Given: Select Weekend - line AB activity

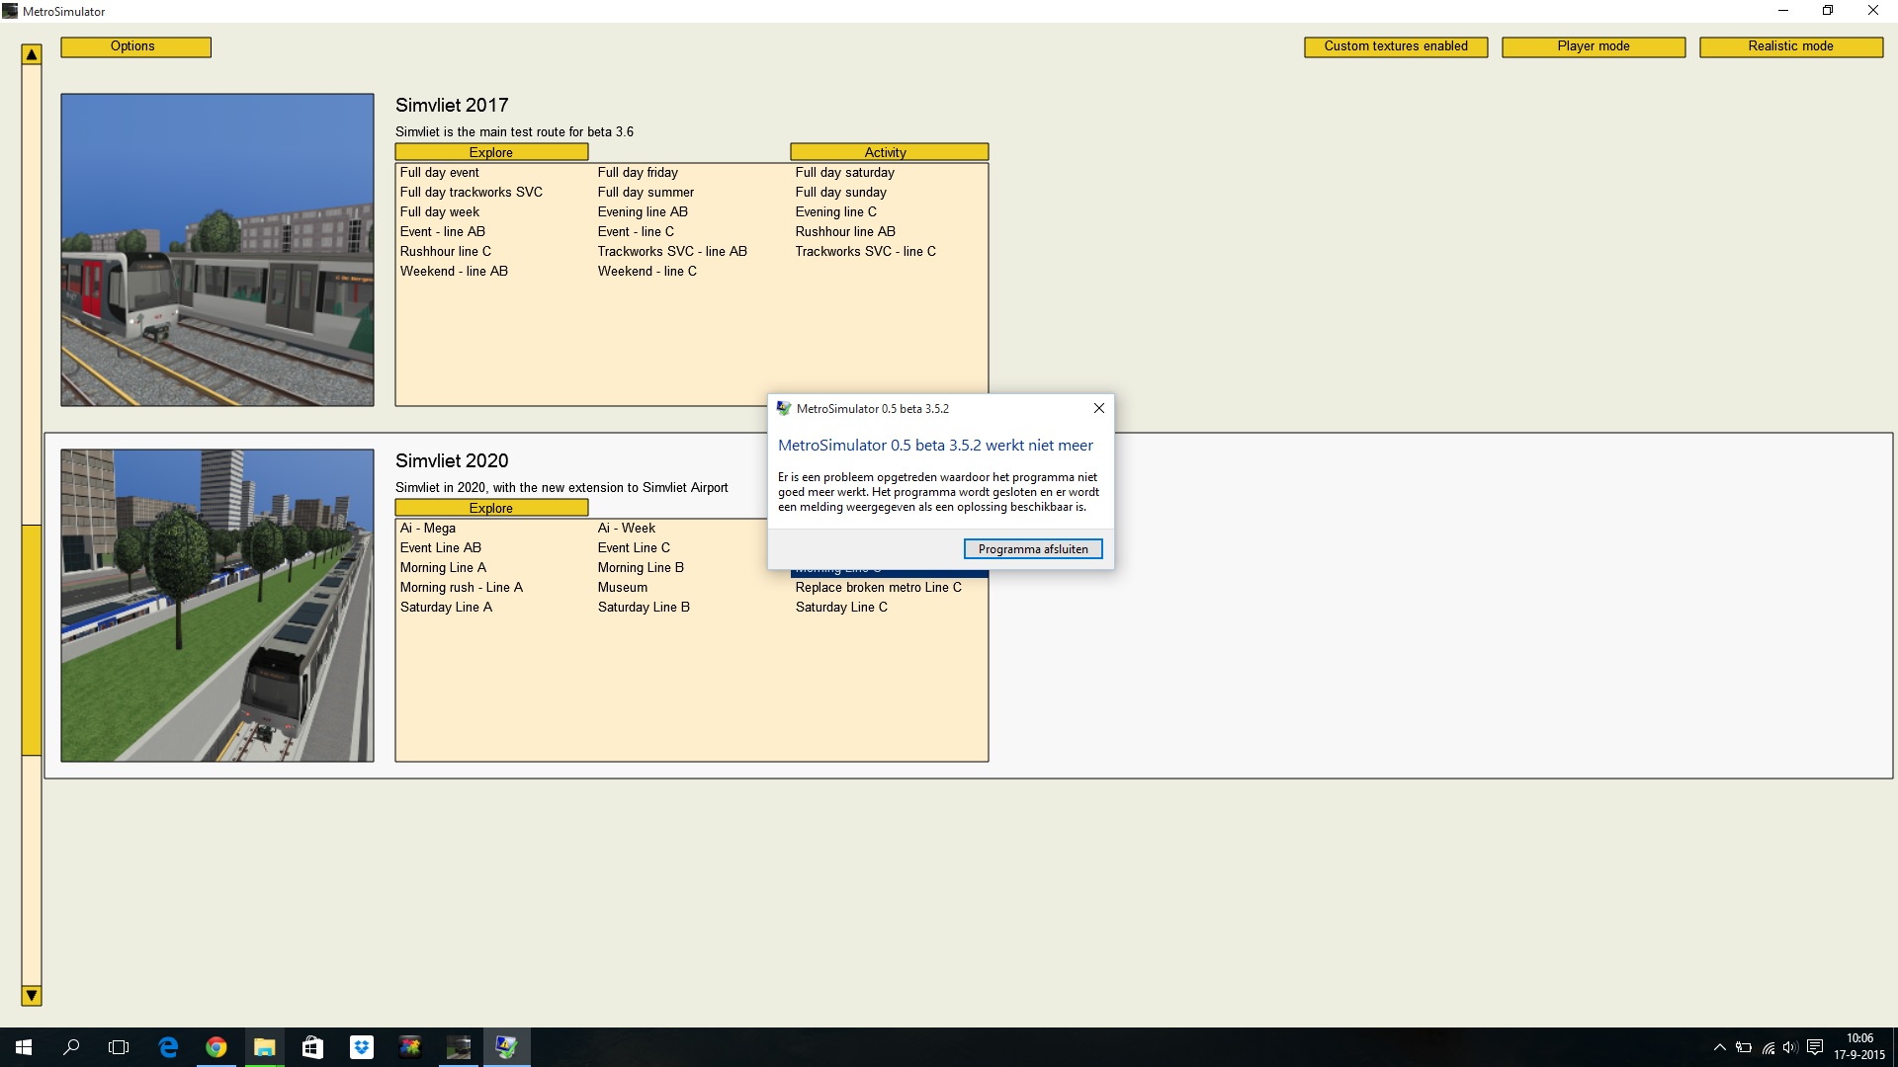Looking at the screenshot, I should pyautogui.click(x=453, y=271).
